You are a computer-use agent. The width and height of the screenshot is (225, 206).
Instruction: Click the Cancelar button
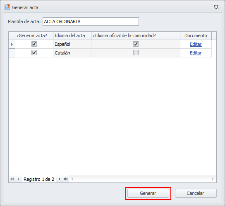tap(196, 193)
